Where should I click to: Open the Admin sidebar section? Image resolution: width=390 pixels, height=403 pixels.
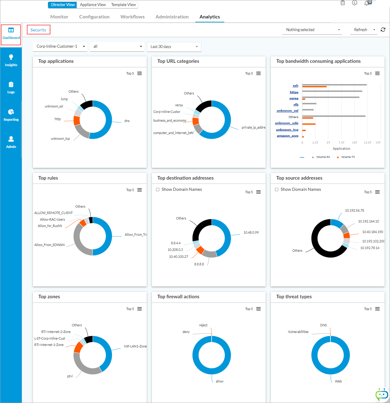click(x=11, y=142)
